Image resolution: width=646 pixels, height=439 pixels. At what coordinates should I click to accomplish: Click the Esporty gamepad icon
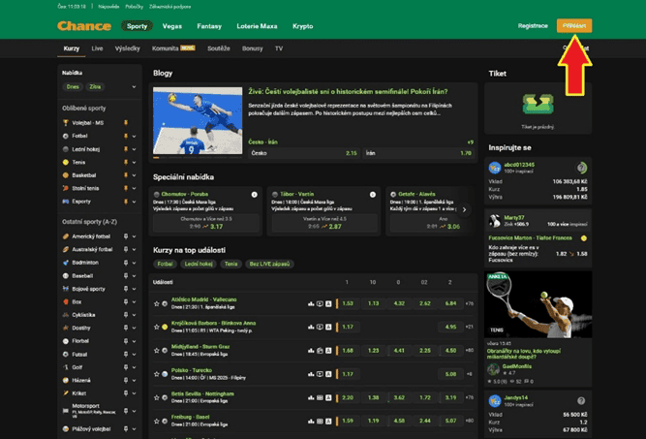pos(66,202)
